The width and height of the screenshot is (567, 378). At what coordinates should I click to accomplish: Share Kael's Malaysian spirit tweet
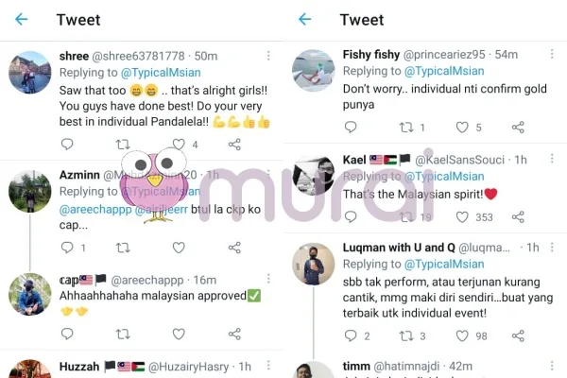click(518, 217)
